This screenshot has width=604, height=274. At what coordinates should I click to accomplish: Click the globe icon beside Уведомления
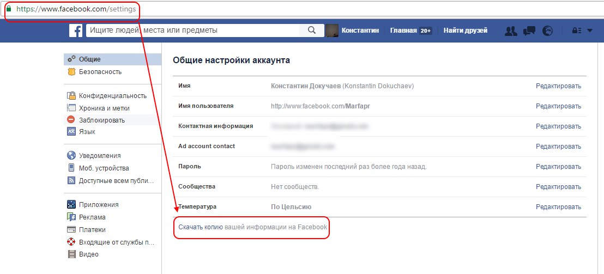(71, 155)
